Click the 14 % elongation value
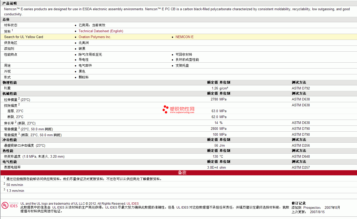Viewport: 357px width, 219px height. coord(219,123)
